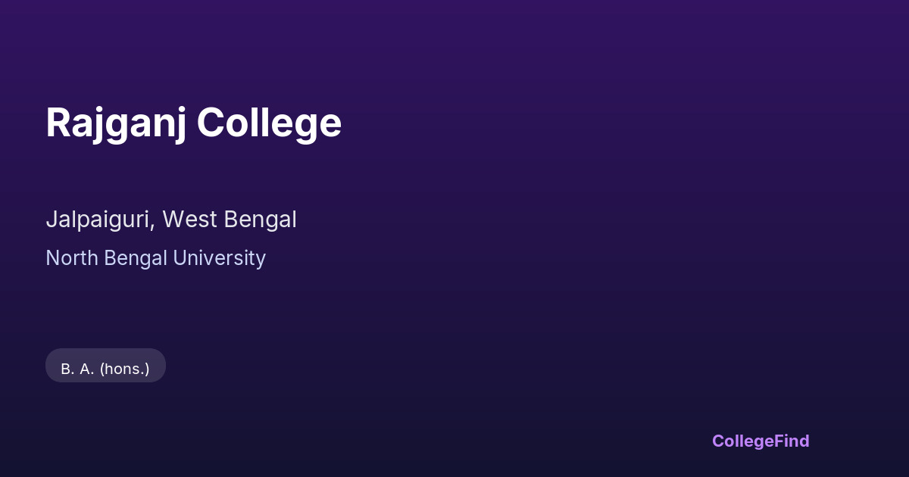Click the "College" part of the CollegeFind logo
This screenshot has height=477, width=909.
[x=742, y=441]
